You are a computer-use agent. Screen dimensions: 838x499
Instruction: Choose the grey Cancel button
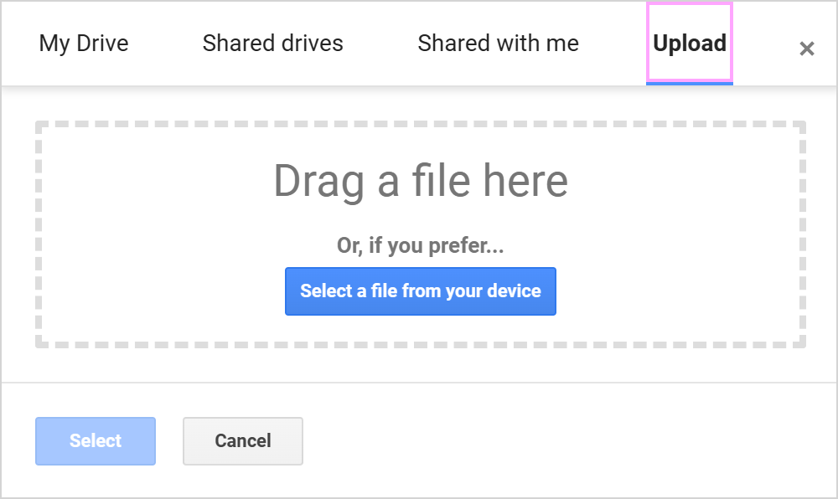point(243,441)
